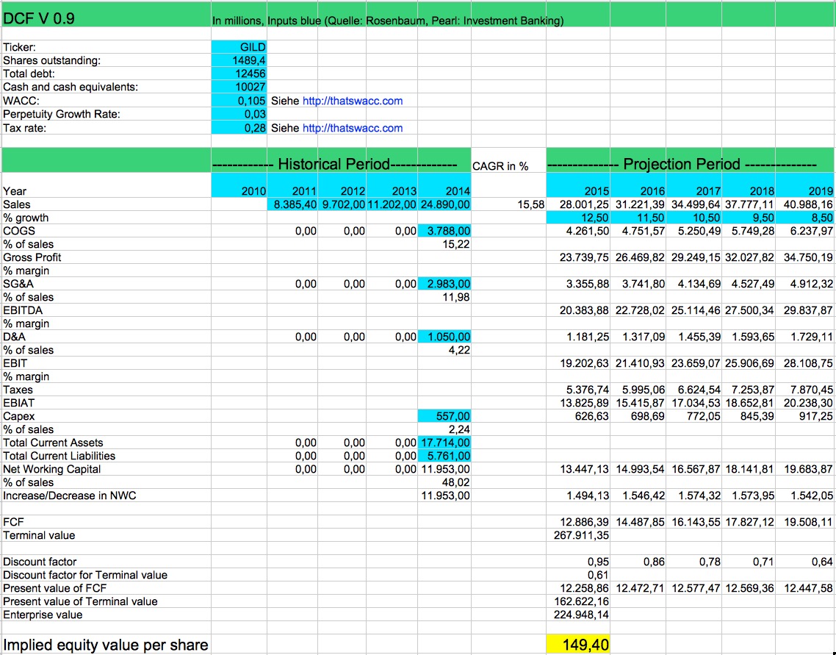Image resolution: width=836 pixels, height=655 pixels.
Task: Select the CAGR value 15,58
Action: pos(508,204)
